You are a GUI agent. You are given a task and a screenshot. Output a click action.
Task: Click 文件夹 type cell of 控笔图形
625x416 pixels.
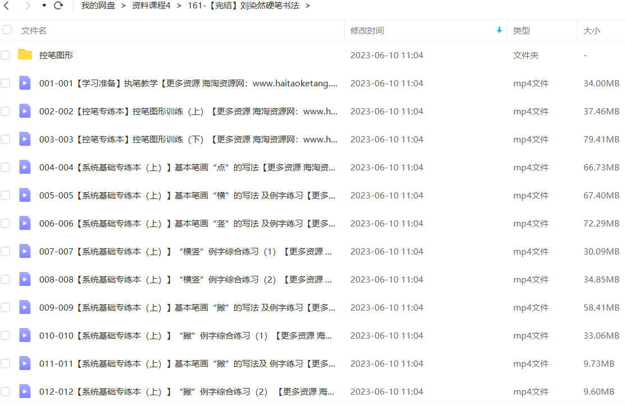pyautogui.click(x=526, y=56)
